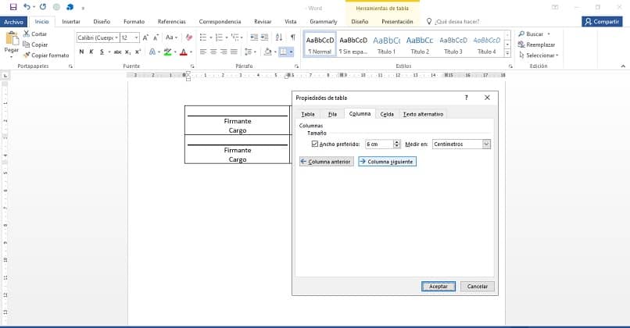Click the bullet list icon
The width and height of the screenshot is (630, 328).
[202, 37]
